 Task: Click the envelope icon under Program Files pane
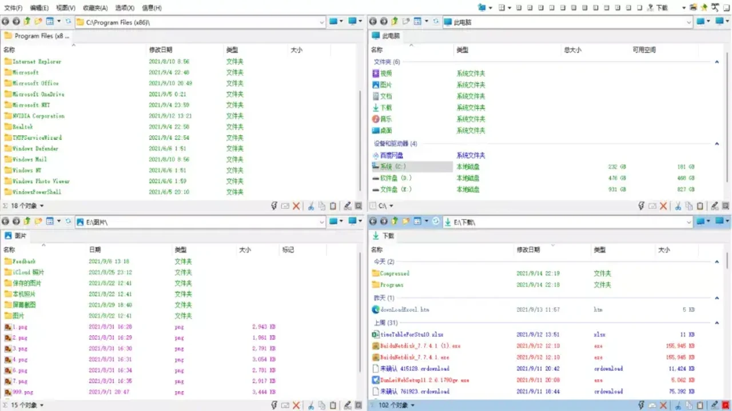coord(285,206)
